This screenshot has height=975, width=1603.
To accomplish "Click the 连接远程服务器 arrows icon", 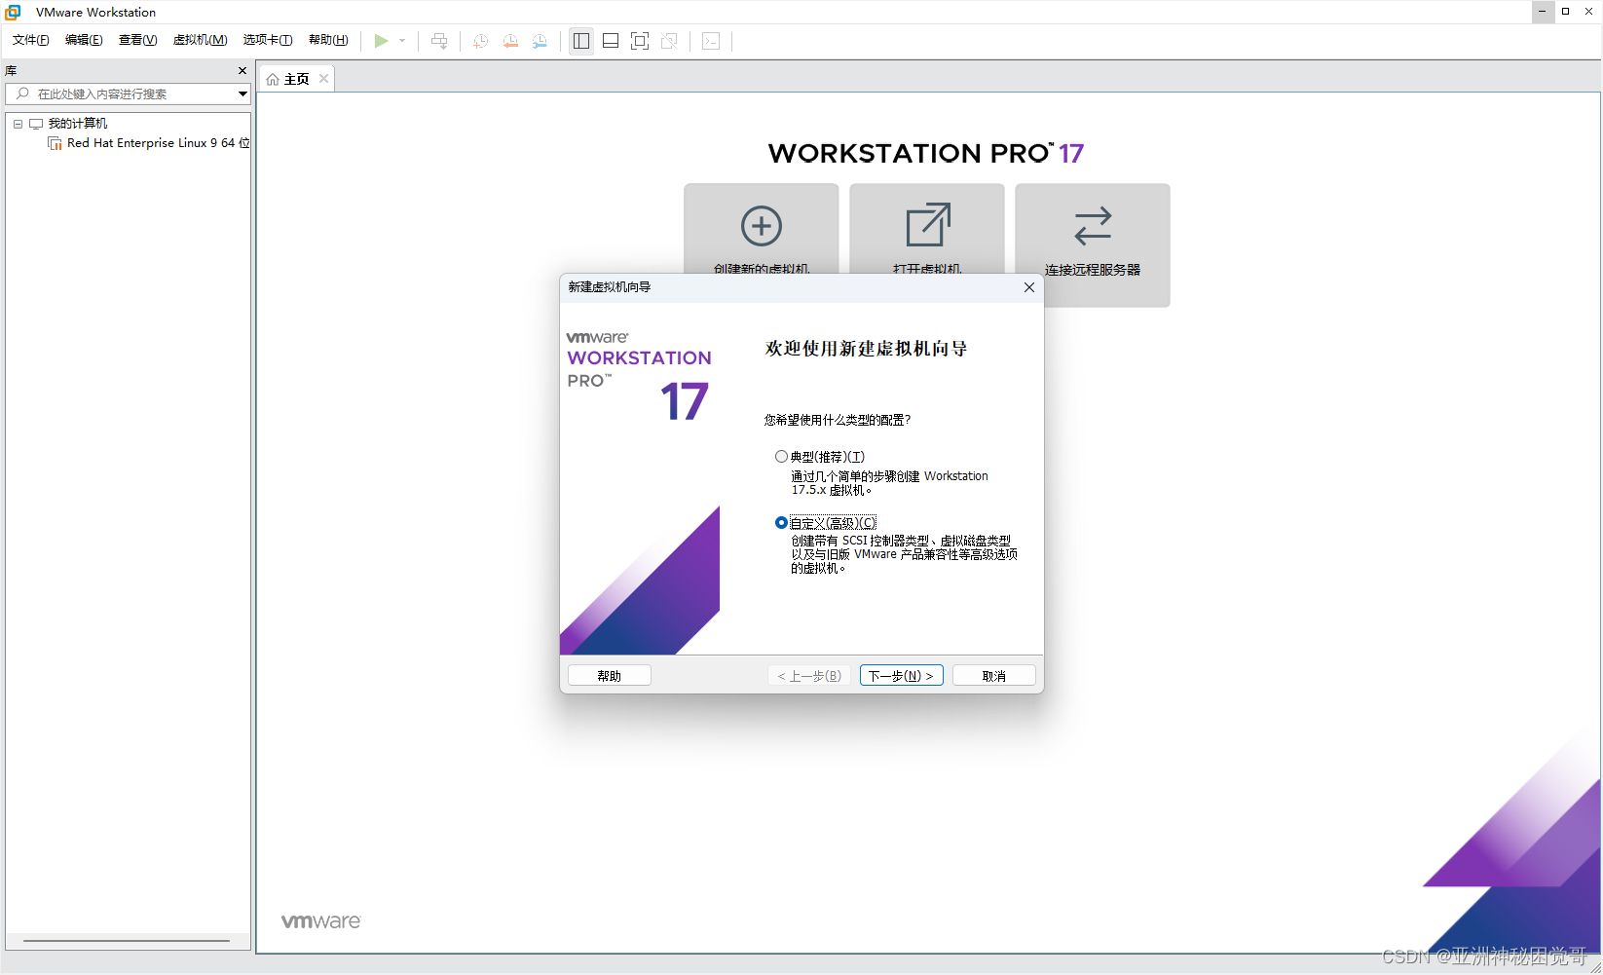I will coord(1093,225).
